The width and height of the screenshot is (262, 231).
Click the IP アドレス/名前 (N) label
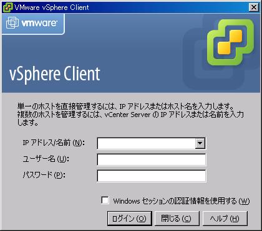tap(54, 143)
